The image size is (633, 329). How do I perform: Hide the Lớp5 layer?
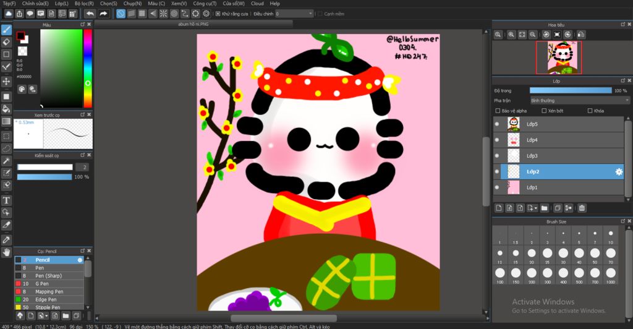pyautogui.click(x=497, y=124)
